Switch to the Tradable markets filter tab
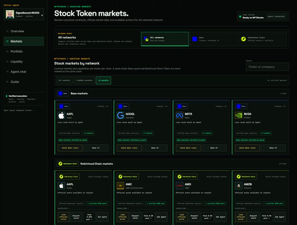The height and width of the screenshot is (225, 297). coord(84,81)
